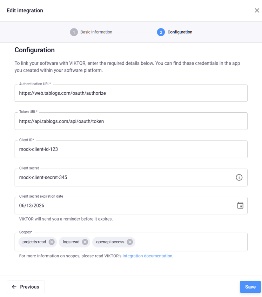
Task: Select the Configuration step
Action: point(175,32)
